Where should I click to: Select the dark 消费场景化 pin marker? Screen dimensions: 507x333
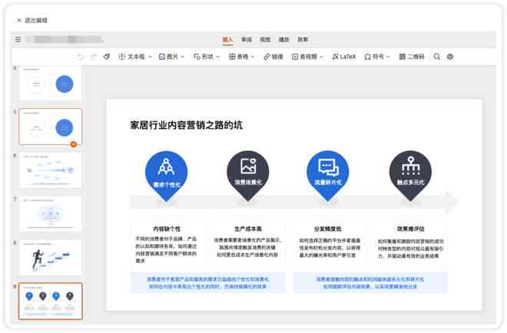coord(248,176)
